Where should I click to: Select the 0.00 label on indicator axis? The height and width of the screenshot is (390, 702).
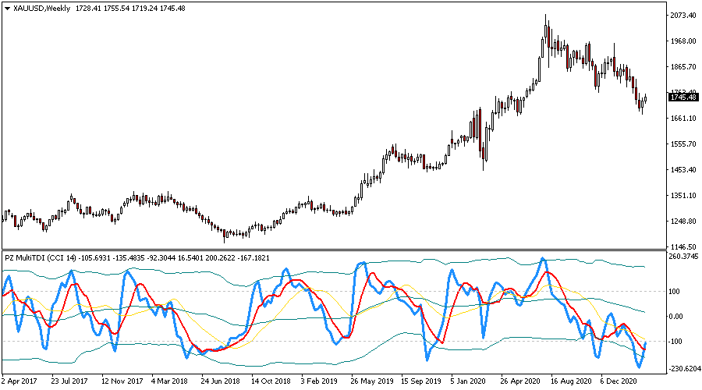[x=677, y=317]
